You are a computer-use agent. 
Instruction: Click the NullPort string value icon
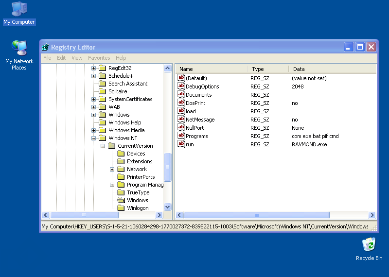coord(181,127)
